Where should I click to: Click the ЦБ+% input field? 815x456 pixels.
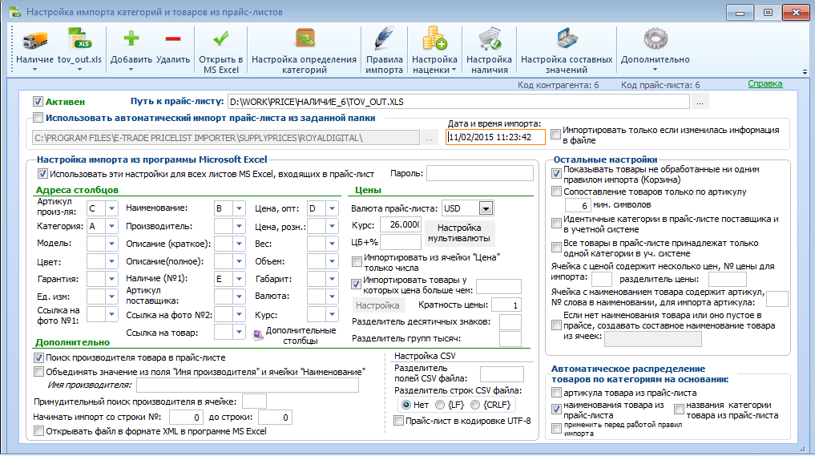pyautogui.click(x=400, y=242)
